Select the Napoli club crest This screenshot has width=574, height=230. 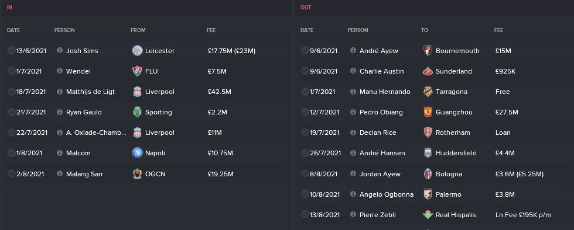[x=137, y=153]
